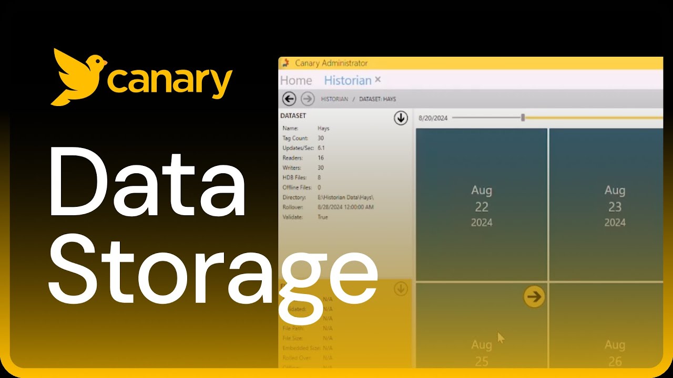This screenshot has height=378, width=673.
Task: Click the back arrow navigation icon
Action: coord(289,99)
